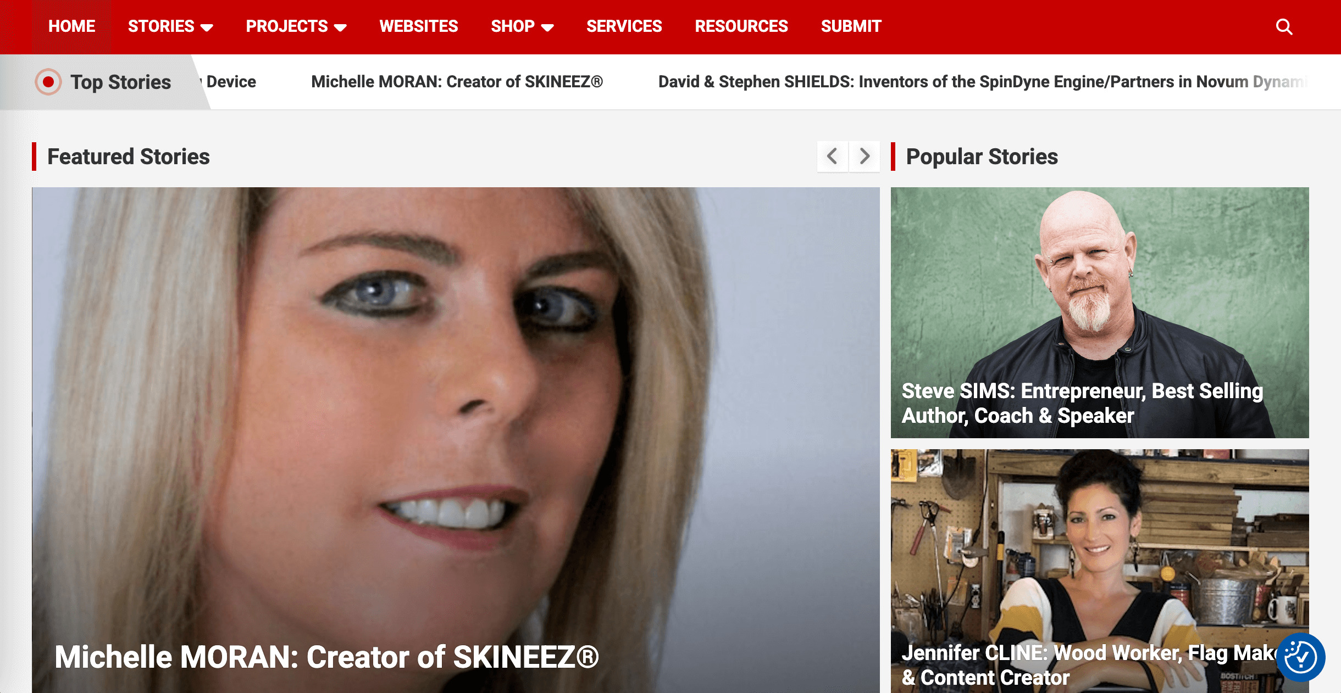Go to previous featured story arrow

(832, 157)
